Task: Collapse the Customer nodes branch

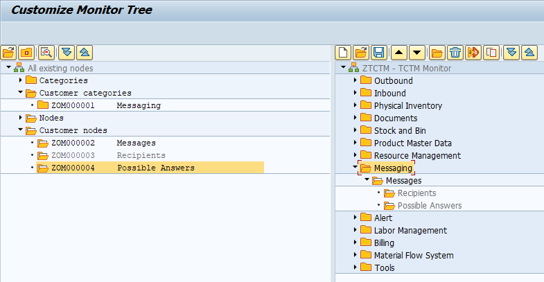Action: pyautogui.click(x=21, y=130)
